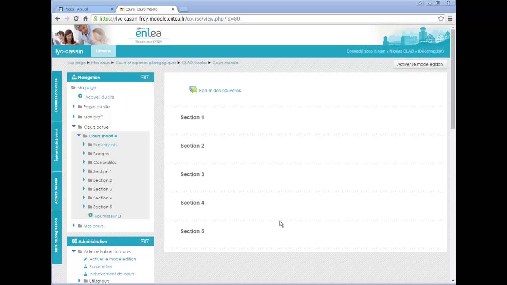The height and width of the screenshot is (285, 507).
Task: Click the Activer le mode édition button
Action: coord(420,64)
